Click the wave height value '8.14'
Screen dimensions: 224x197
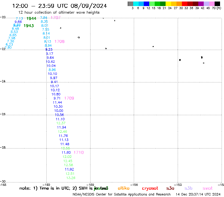(46, 33)
